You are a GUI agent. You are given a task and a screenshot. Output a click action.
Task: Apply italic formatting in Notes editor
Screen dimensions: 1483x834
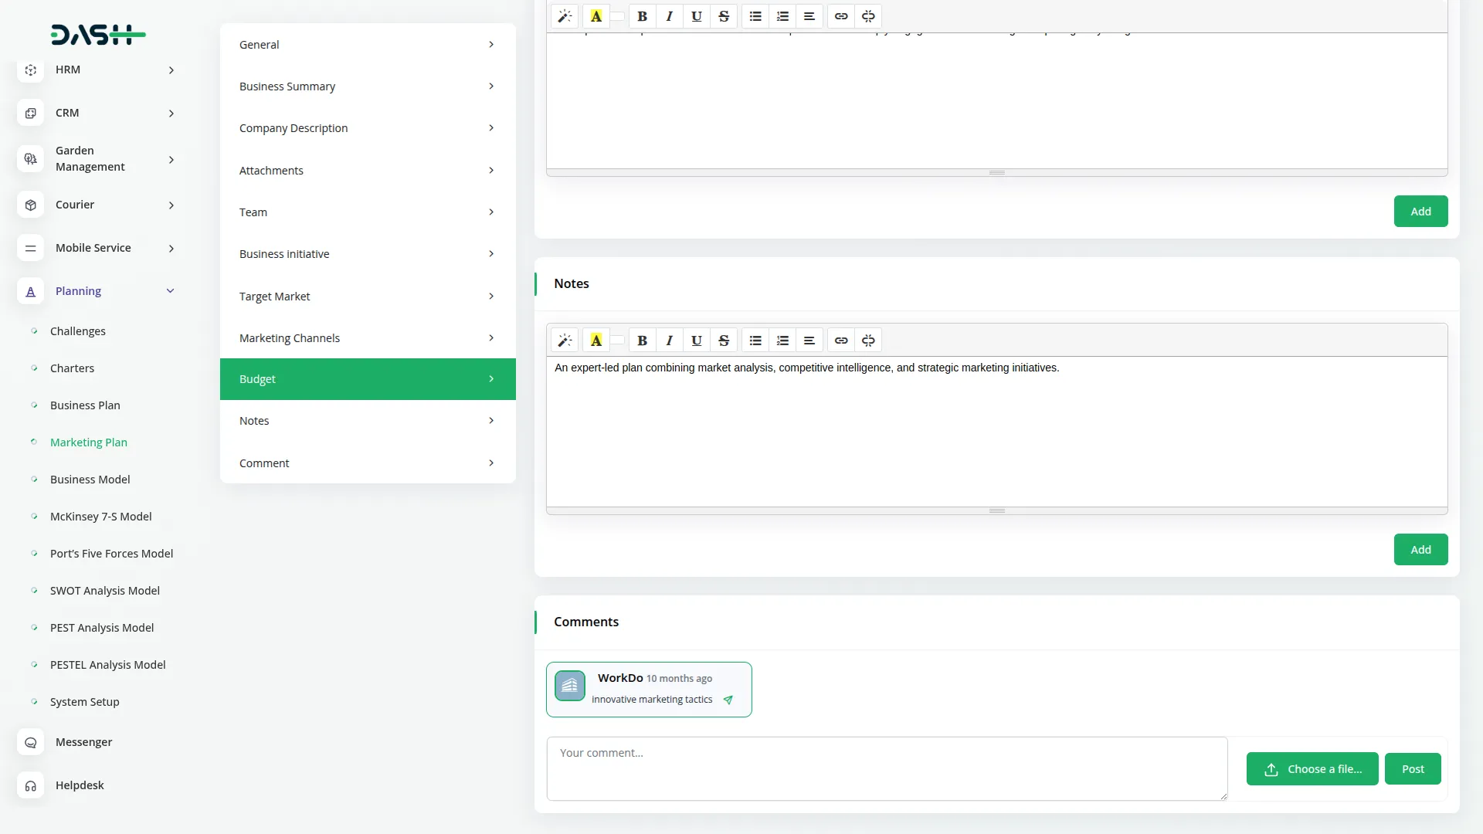pyautogui.click(x=669, y=341)
